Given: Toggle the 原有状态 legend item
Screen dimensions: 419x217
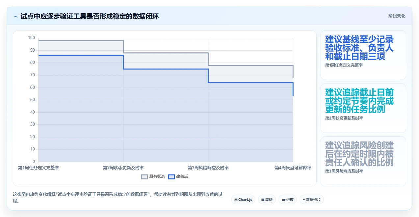Looking at the screenshot, I should (153, 176).
